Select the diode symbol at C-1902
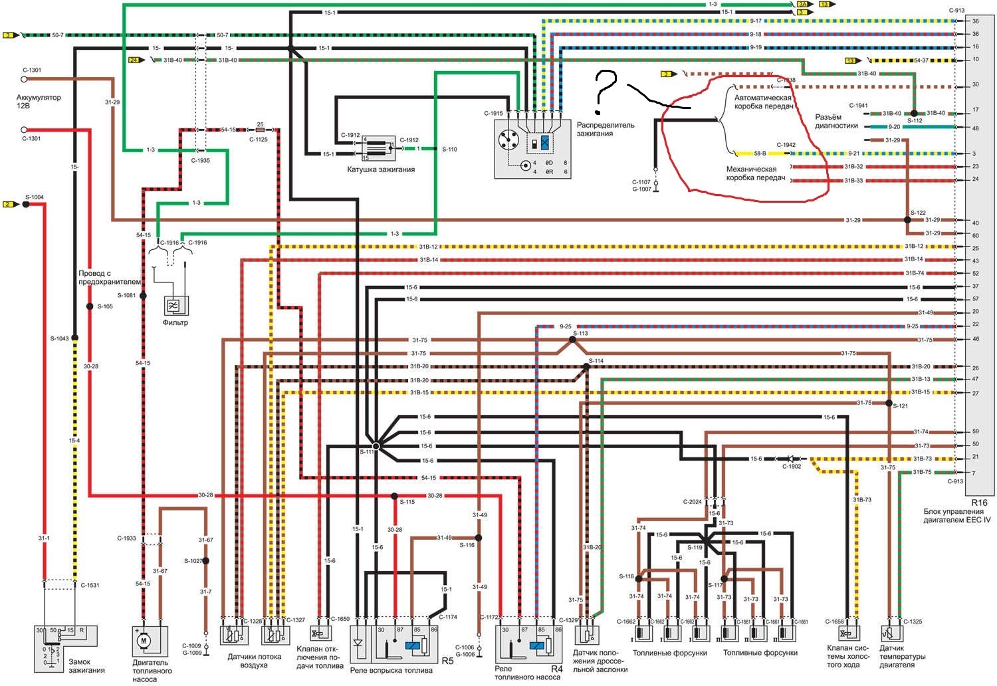 pos(790,459)
